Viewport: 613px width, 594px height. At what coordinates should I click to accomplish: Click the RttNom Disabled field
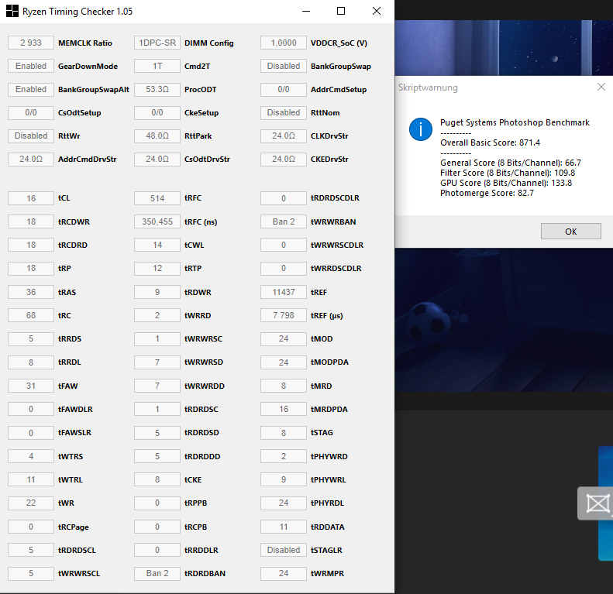(284, 112)
